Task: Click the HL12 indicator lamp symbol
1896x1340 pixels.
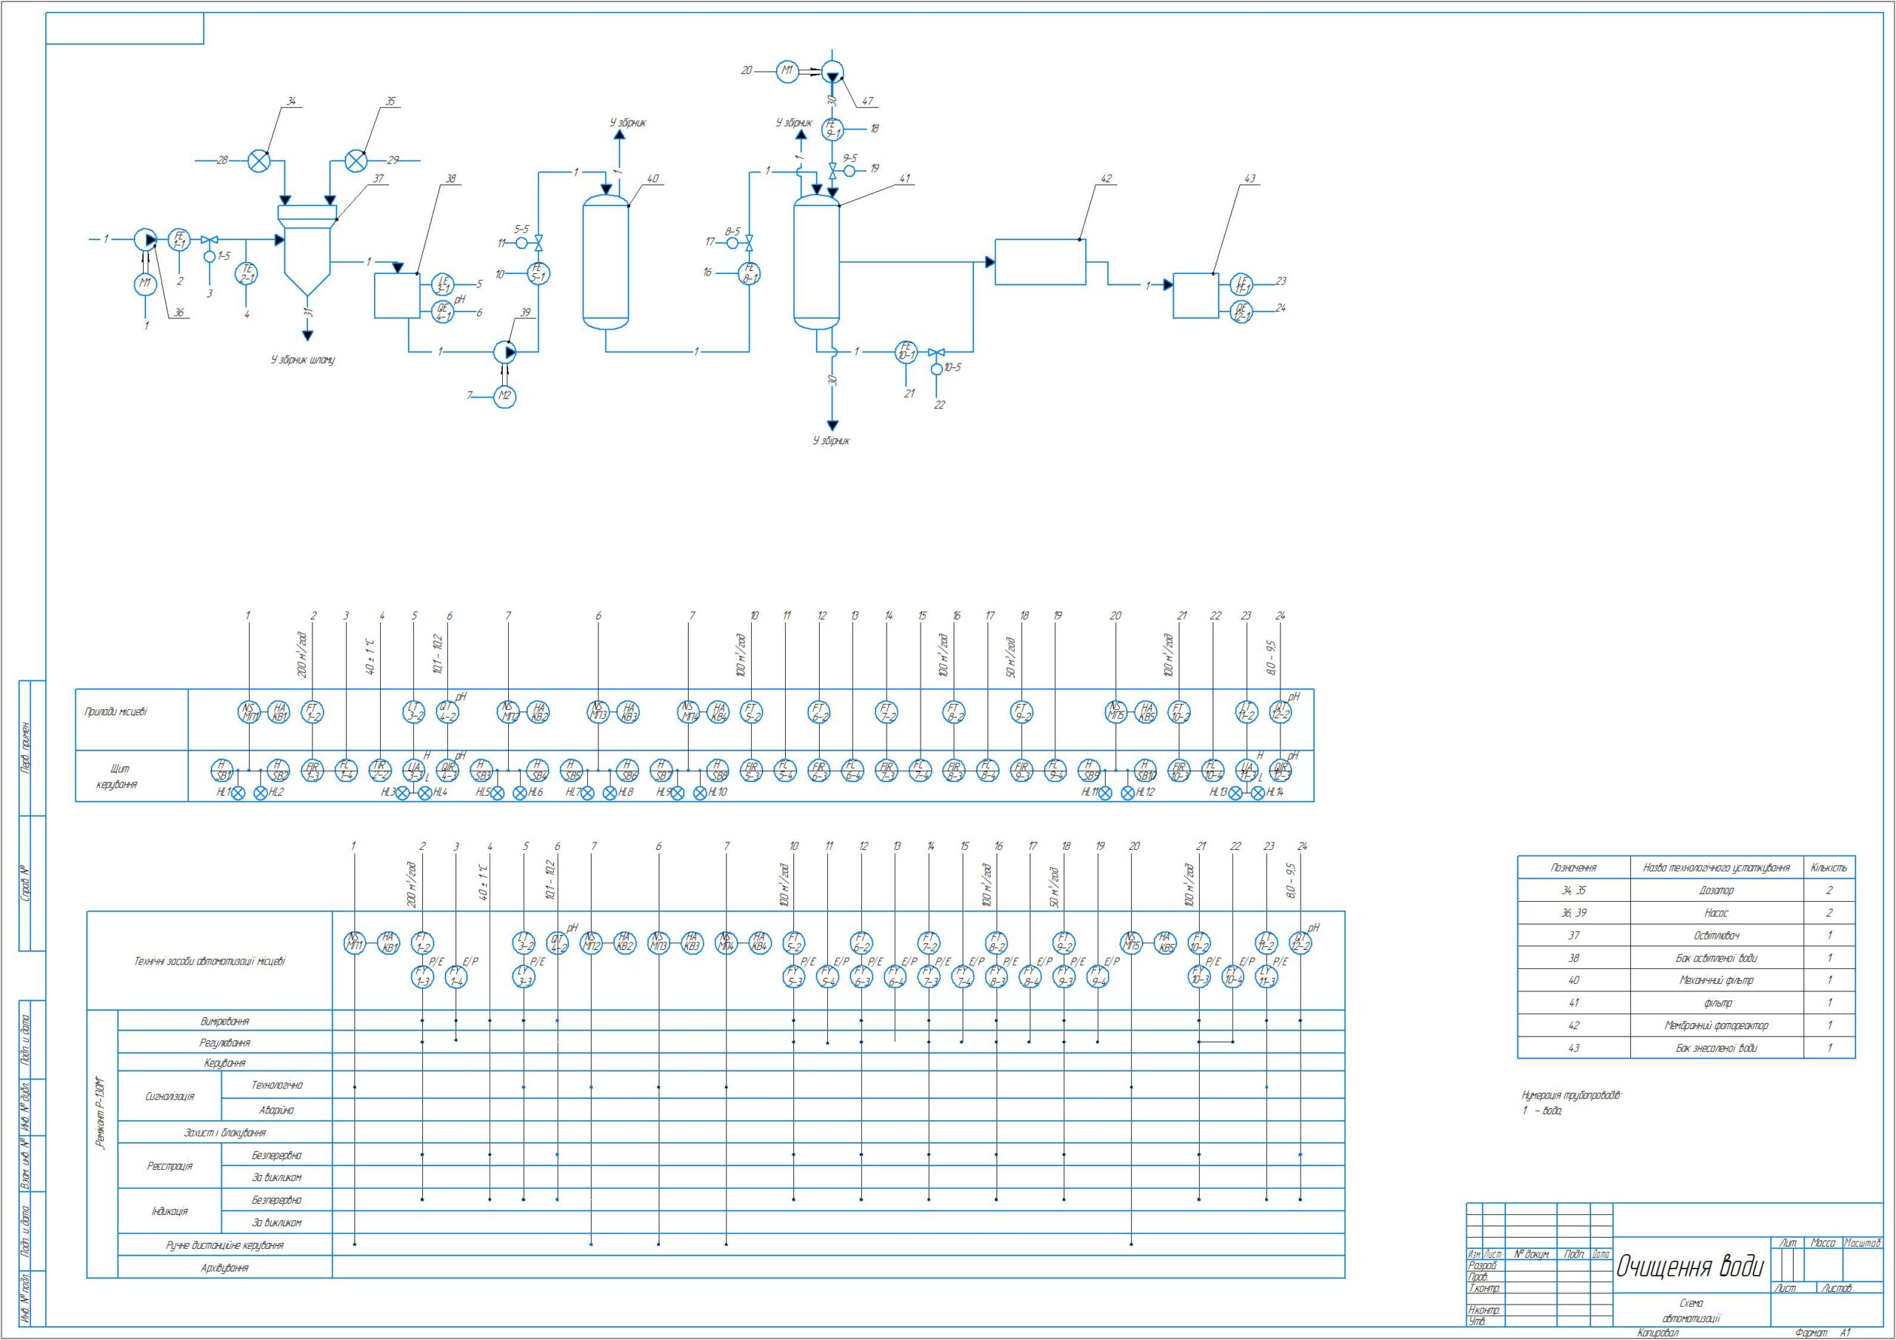Action: click(x=1128, y=793)
